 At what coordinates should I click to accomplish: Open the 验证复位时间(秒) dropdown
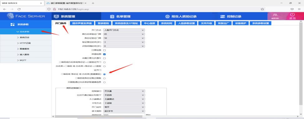[x=124, y=42]
